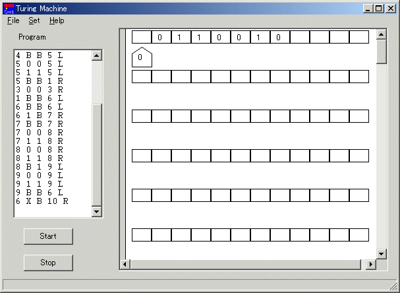Screen dimensions: 400x293
Task: Open the Help menu
Action: point(57,20)
